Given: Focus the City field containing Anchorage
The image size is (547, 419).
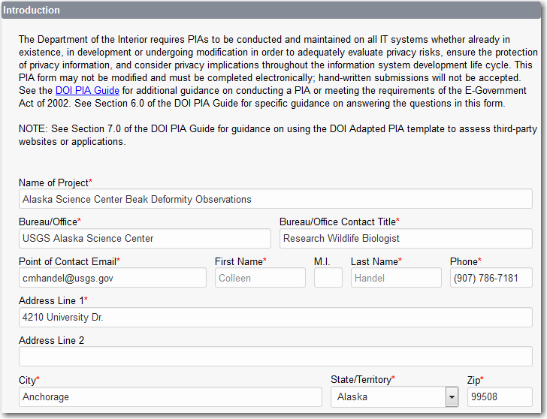Looking at the screenshot, I should click(171, 396).
